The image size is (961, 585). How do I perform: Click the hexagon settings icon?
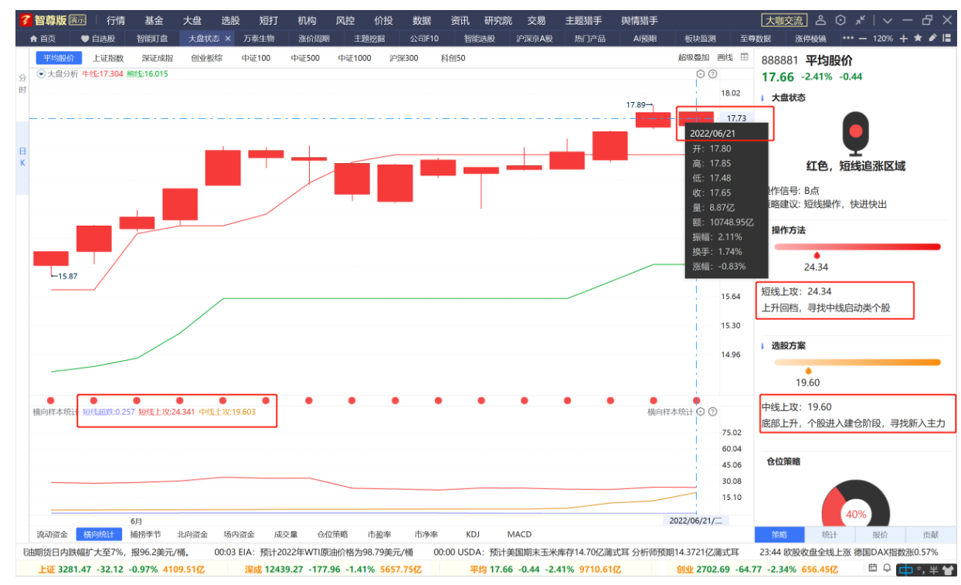840,21
